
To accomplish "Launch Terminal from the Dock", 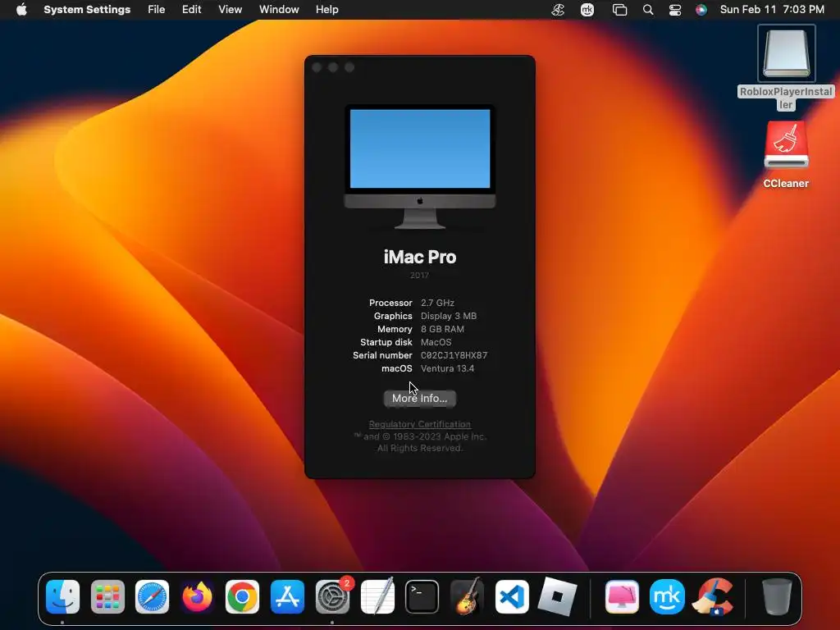I will 422,596.
